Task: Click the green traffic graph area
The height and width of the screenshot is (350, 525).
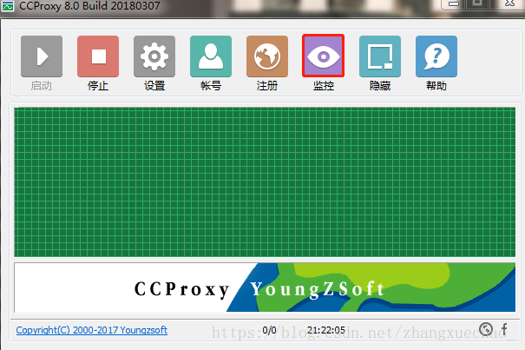Action: 265,182
